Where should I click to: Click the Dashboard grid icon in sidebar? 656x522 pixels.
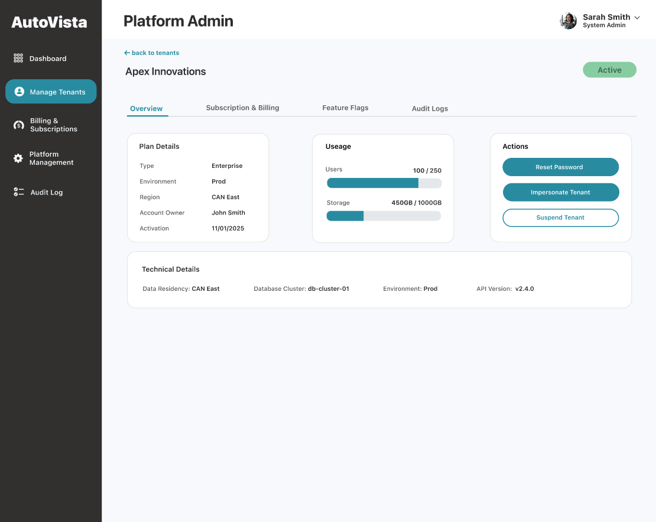pyautogui.click(x=18, y=59)
